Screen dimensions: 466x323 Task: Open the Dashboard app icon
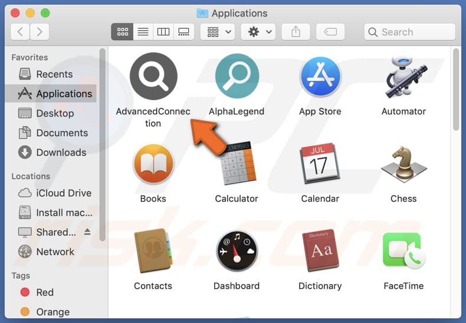237,251
